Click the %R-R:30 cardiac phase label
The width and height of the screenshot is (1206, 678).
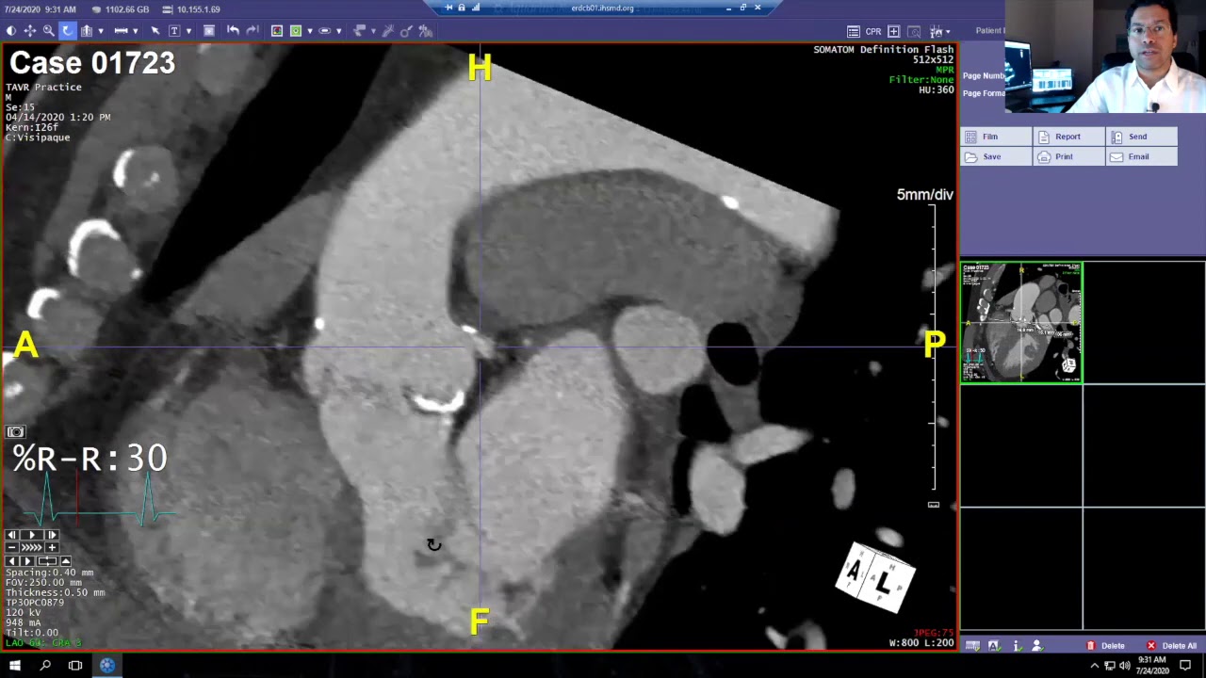[90, 459]
